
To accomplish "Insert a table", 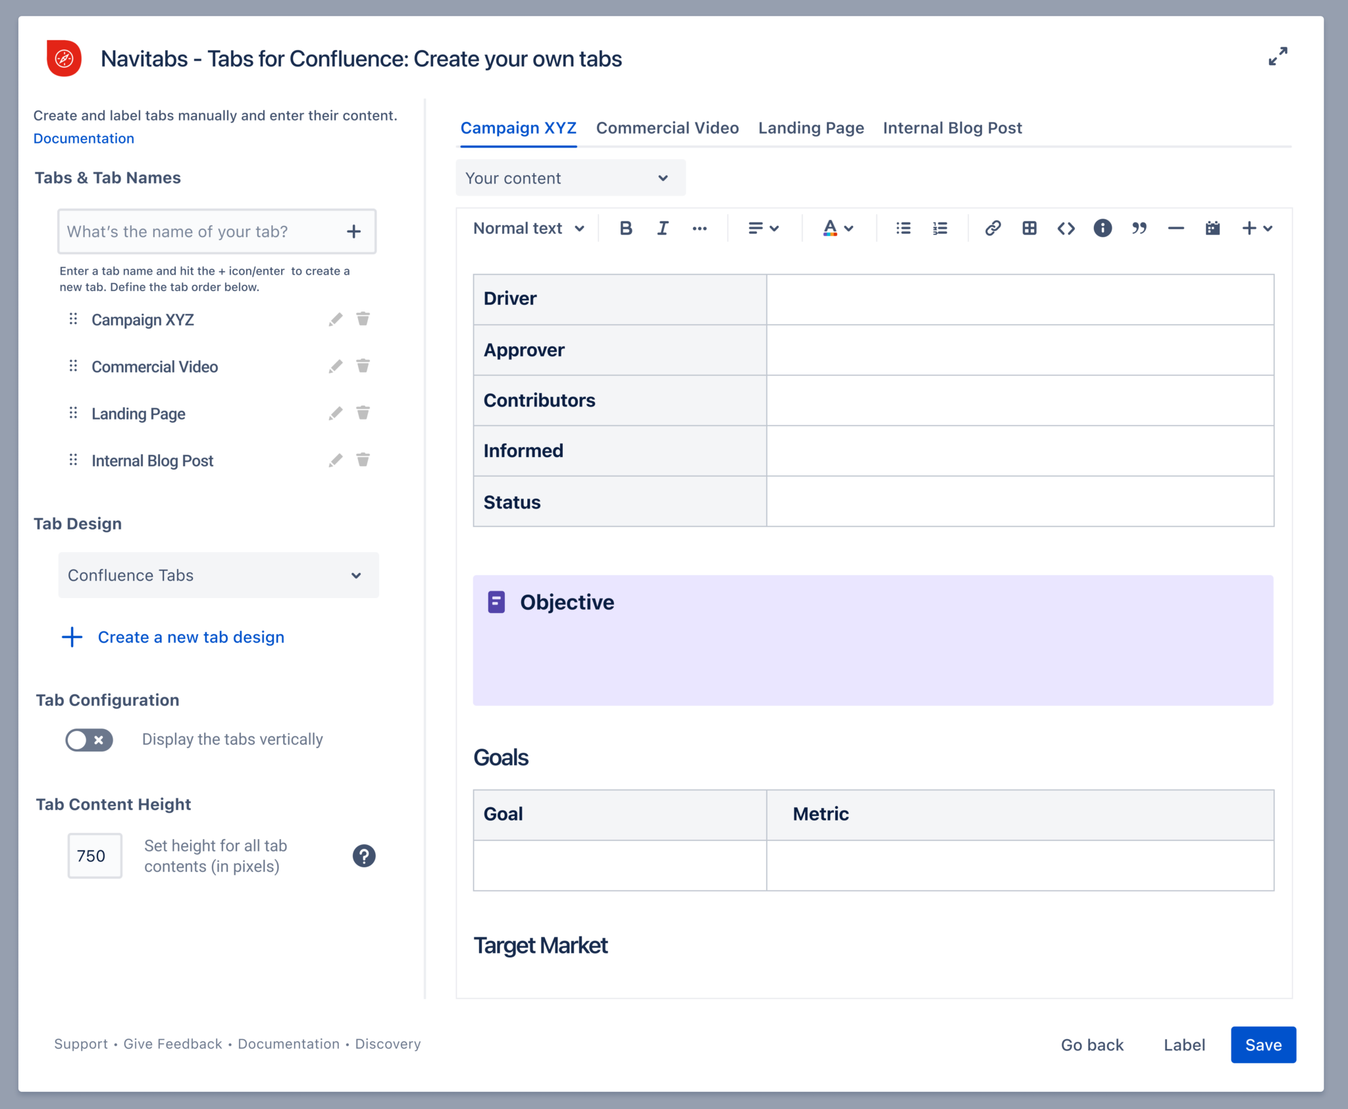I will point(1029,229).
